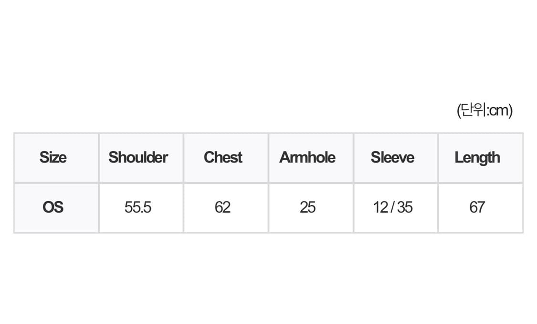This screenshot has width=537, height=324.
Task: Click divider between Size and Shoulder headers
Action: point(99,158)
